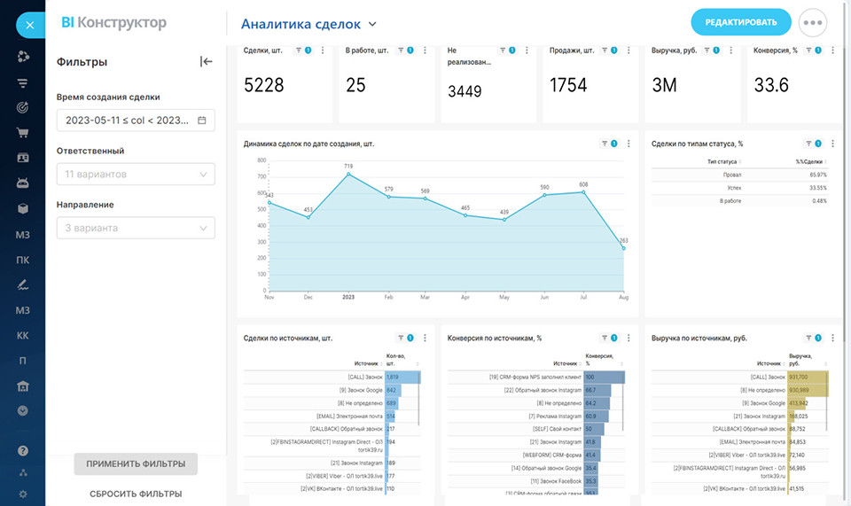The image size is (851, 506).
Task: Collapse the Фильтры panel with the arrow icon
Action: coord(207,61)
